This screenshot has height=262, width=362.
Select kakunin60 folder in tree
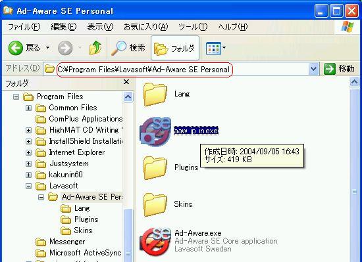66,175
